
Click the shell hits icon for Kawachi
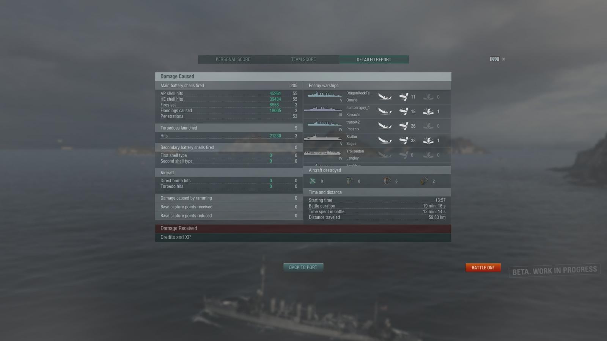[x=404, y=111]
